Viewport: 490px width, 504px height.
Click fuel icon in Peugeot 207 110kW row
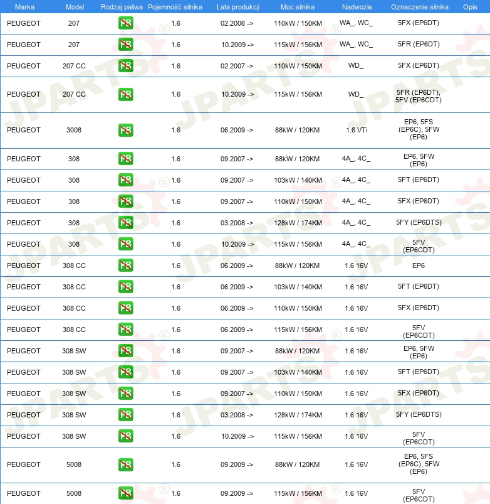coord(126,23)
